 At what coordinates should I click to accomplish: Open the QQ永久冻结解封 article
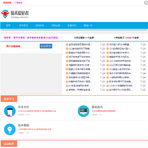tap(121, 86)
